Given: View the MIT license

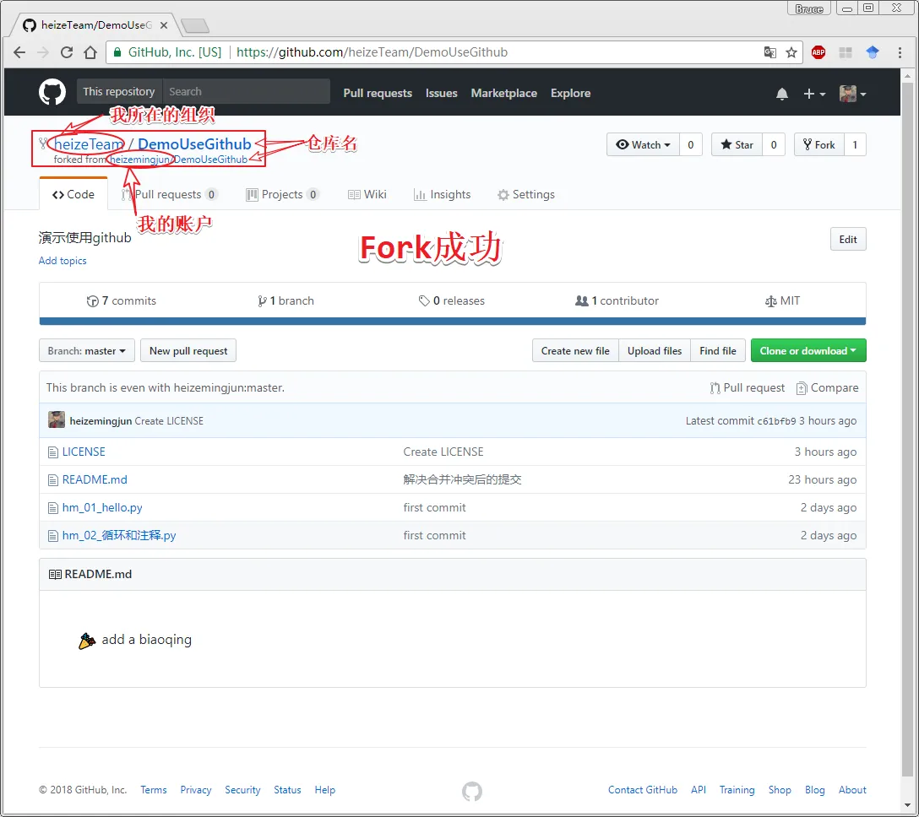Looking at the screenshot, I should 782,301.
